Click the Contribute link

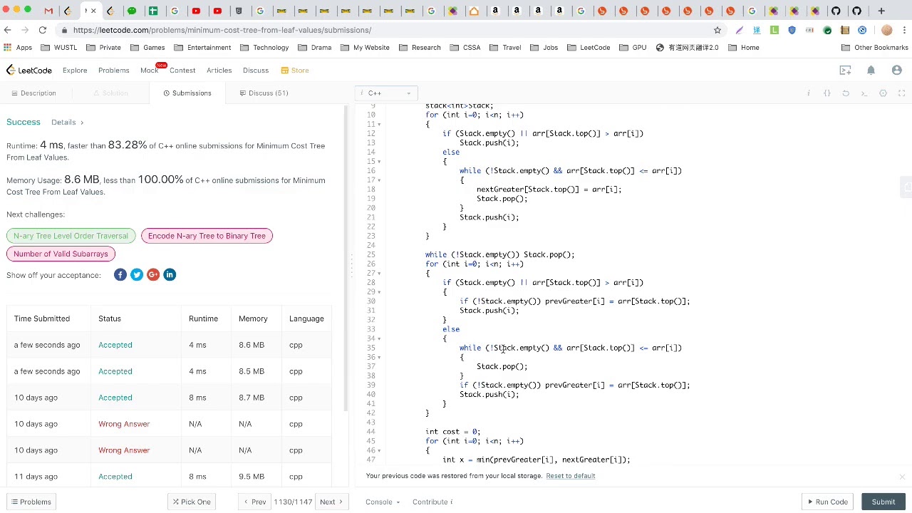tap(432, 502)
